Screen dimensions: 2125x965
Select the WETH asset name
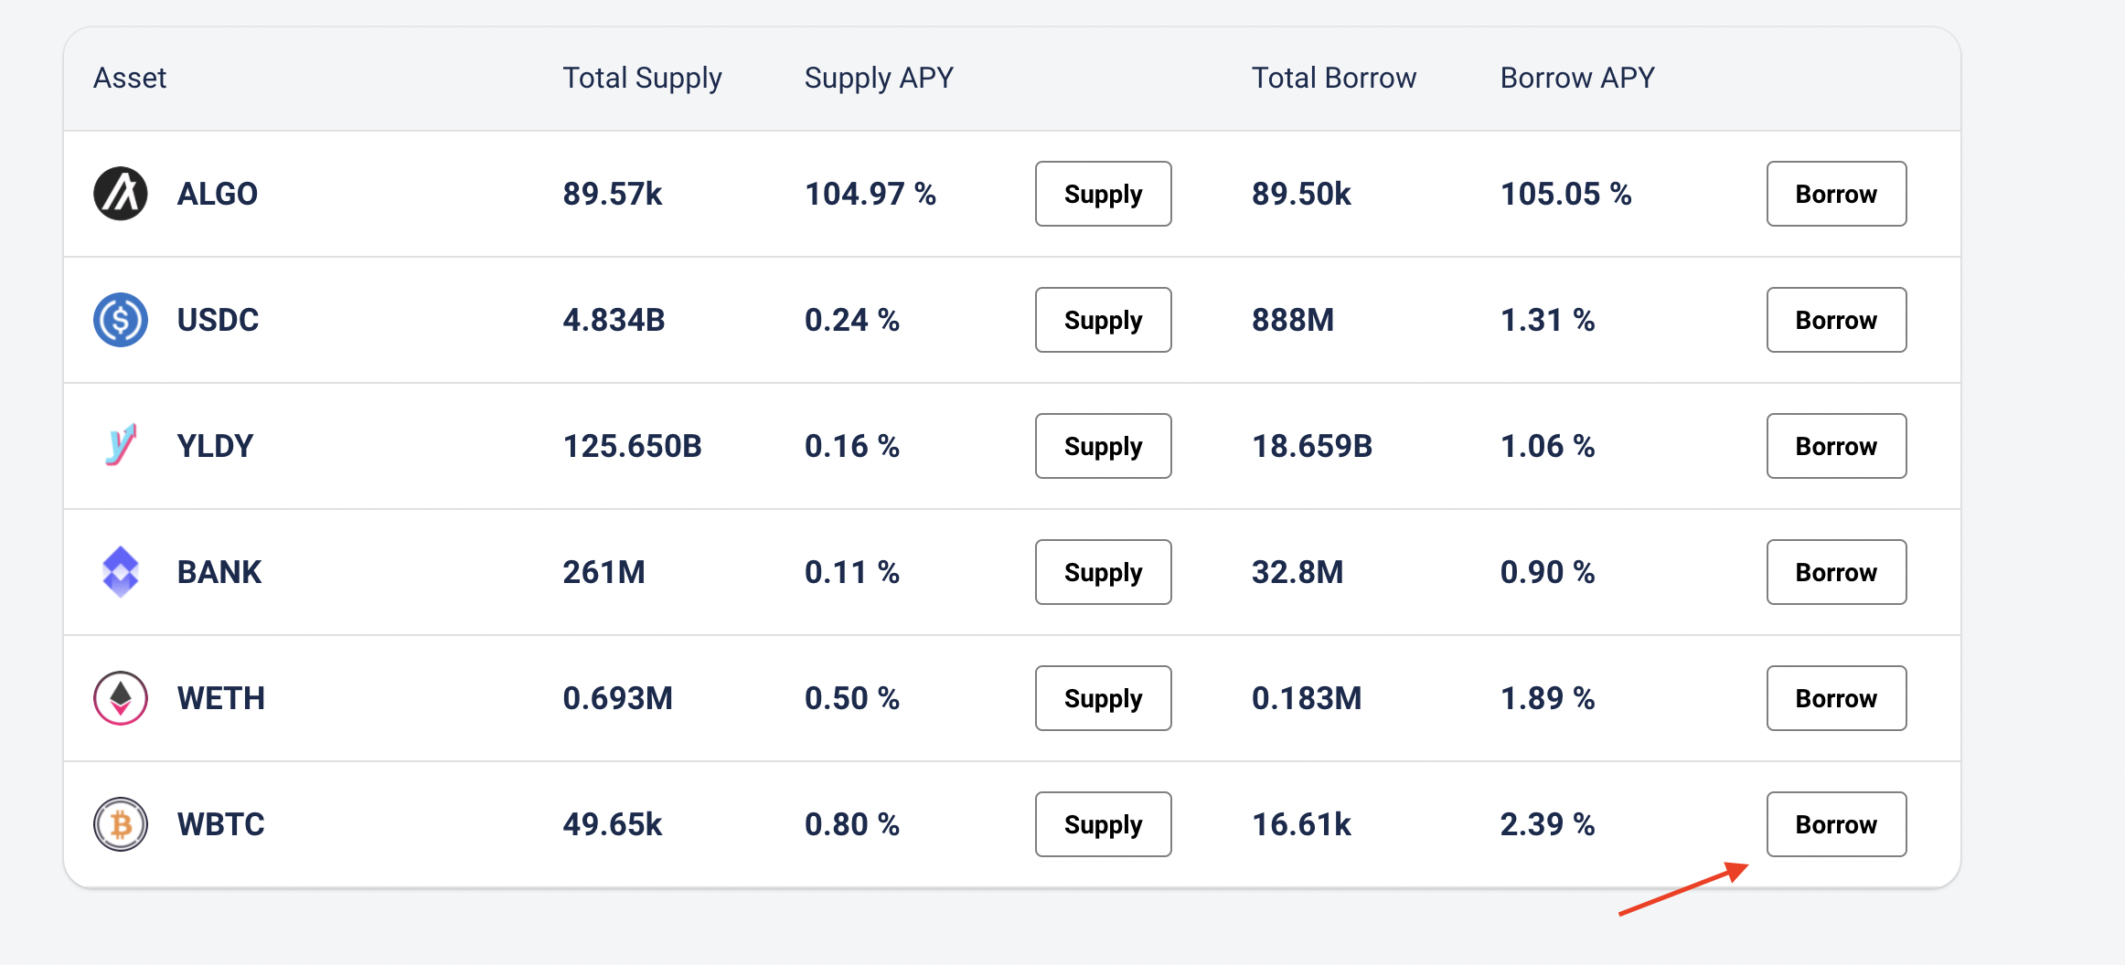coord(221,698)
